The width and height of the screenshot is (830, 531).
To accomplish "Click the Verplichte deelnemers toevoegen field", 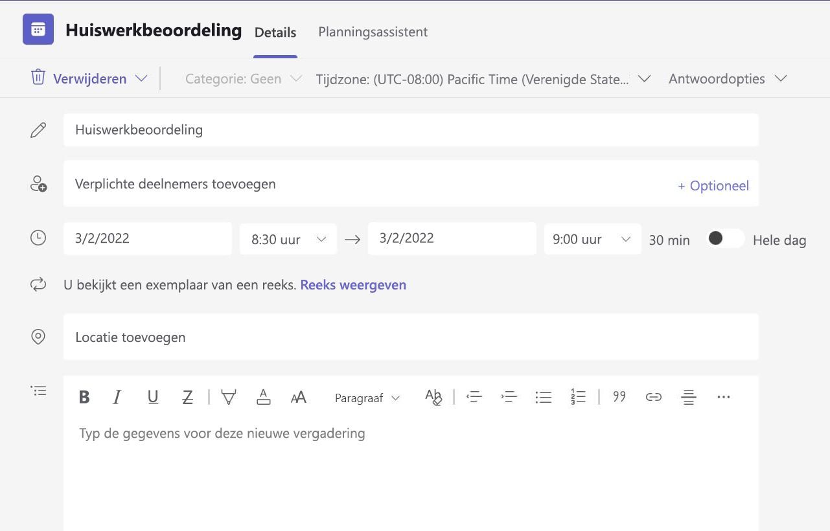I will [x=411, y=183].
